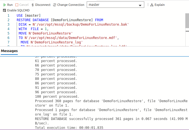Image resolution: width=189 pixels, height=130 pixels.
Task: Open the master database dropdown
Action: (115, 5)
